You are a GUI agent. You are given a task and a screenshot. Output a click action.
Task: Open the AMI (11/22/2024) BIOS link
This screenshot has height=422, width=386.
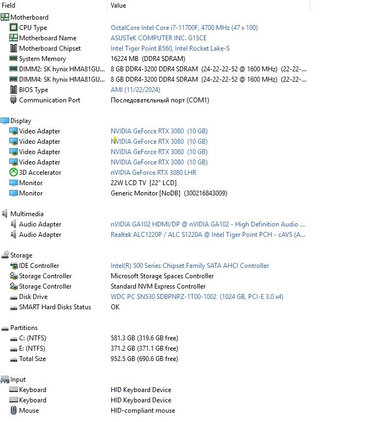(135, 90)
